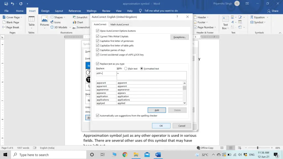Viewport: 283px width, 159px height.
Task: Click the Cortana circle icon
Action: (92, 155)
